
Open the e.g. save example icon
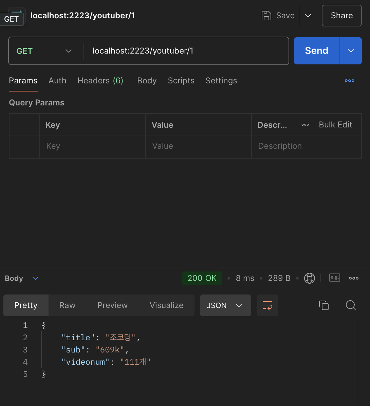click(x=334, y=278)
